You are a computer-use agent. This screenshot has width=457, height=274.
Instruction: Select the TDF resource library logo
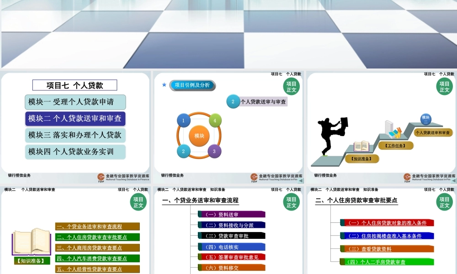(100, 176)
